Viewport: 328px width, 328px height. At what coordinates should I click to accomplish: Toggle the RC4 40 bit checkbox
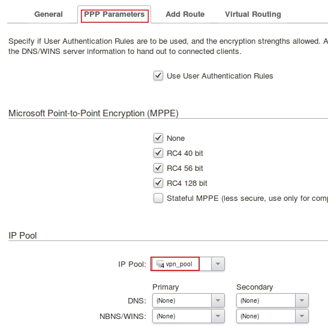point(158,153)
